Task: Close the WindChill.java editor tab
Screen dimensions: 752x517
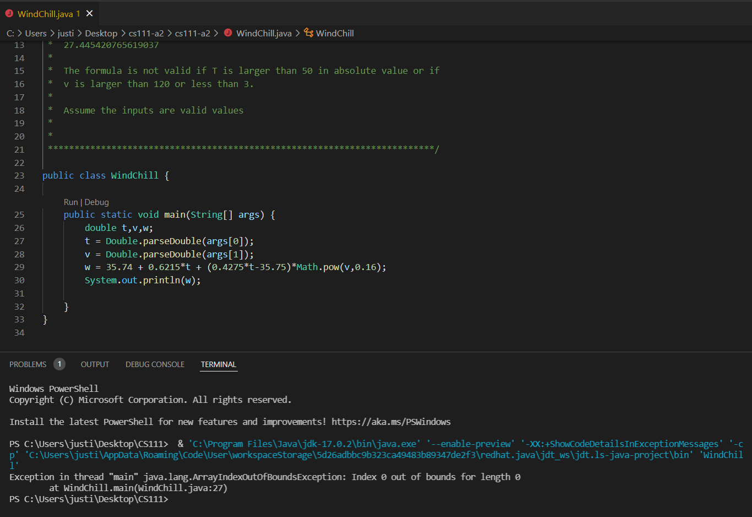Action: (x=90, y=13)
